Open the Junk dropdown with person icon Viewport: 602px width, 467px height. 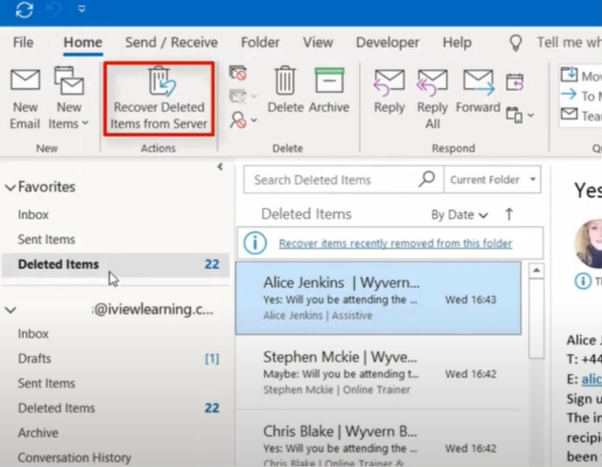pyautogui.click(x=243, y=121)
